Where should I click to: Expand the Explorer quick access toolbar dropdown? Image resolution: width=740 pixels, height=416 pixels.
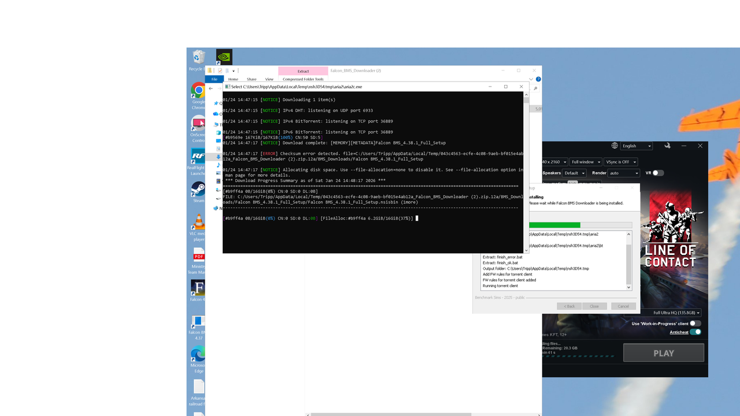click(x=234, y=70)
